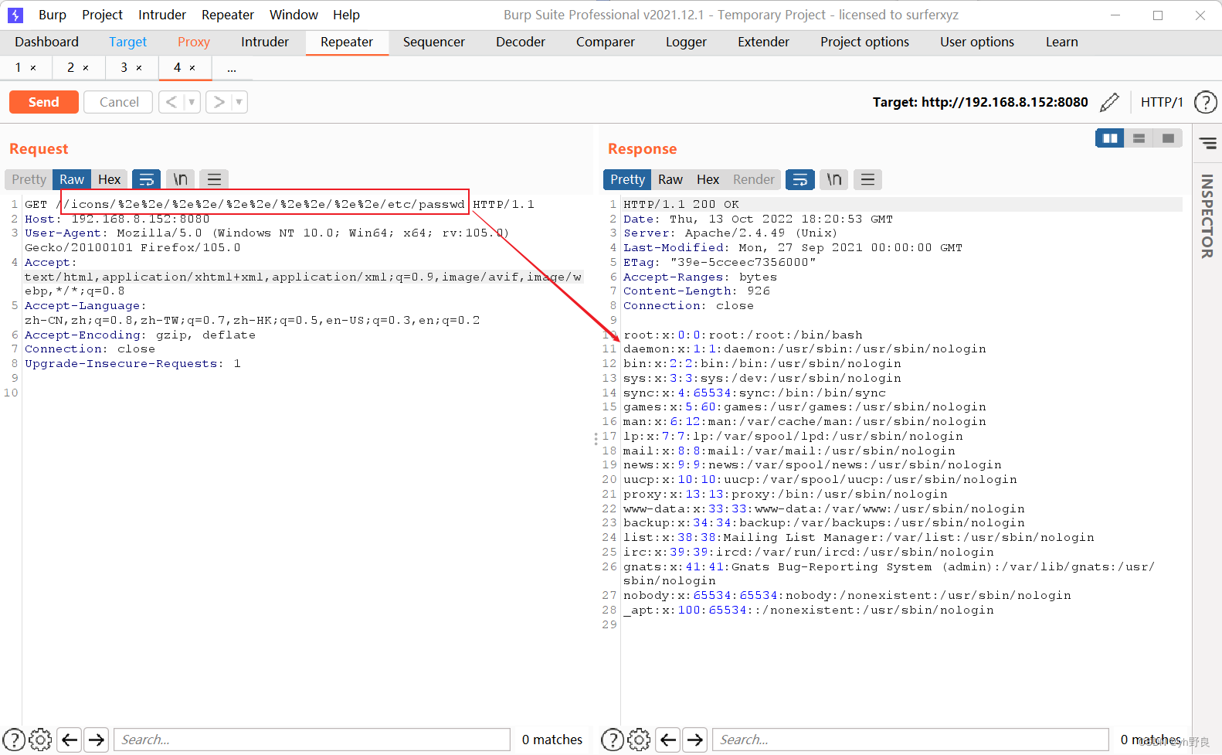Switch to Target tab

point(127,42)
